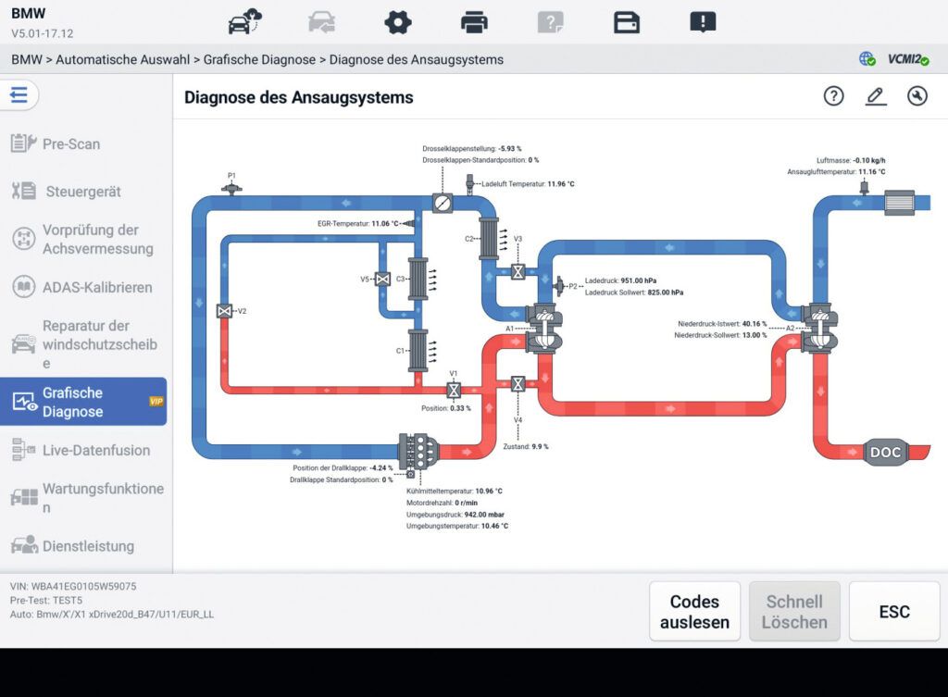
Task: Open the wallet card icon
Action: tap(627, 21)
